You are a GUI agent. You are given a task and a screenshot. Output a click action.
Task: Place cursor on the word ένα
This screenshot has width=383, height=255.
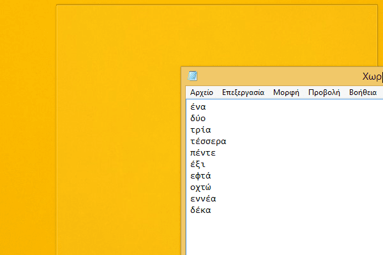tap(198, 107)
